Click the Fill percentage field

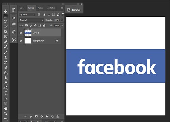[x=57, y=25]
